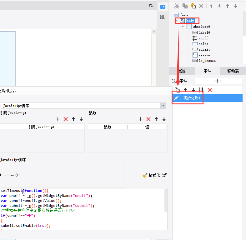
Task: Open the 添加事件 plus dropdown
Action: 218,81
